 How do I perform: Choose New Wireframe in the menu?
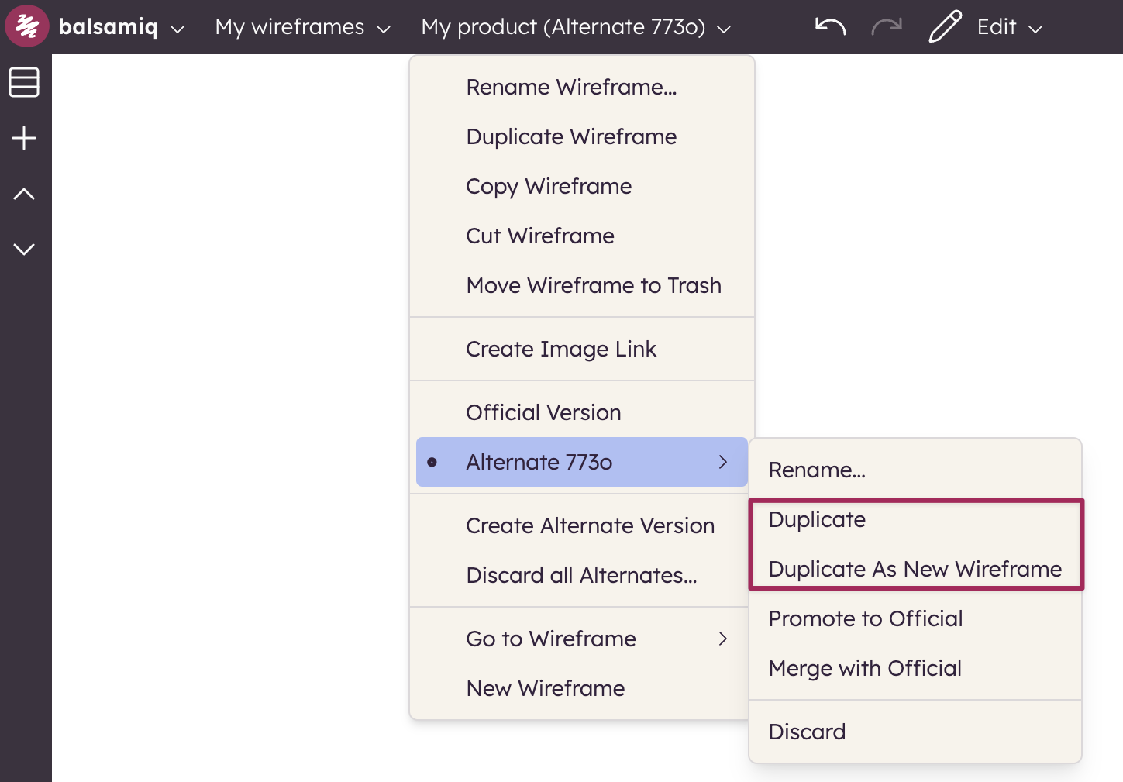tap(582, 688)
